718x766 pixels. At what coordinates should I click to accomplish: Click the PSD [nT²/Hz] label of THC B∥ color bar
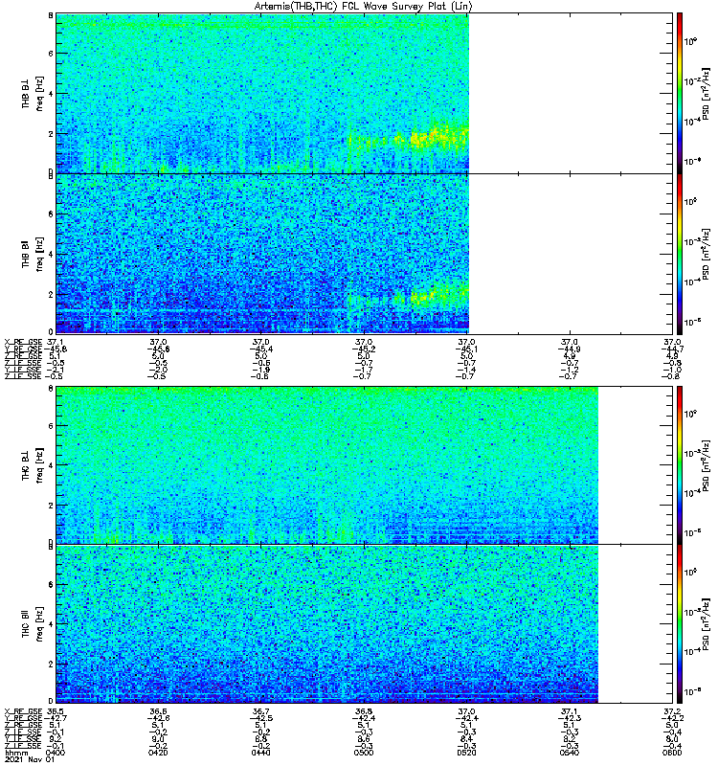click(x=706, y=624)
